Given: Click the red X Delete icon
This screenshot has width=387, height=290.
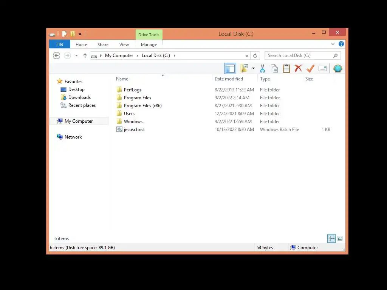Looking at the screenshot, I should click(299, 68).
